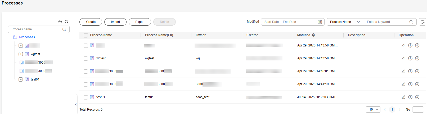427x114 pixels.
Task: Click the edit pencil icon for wgtest row
Action: tap(403, 58)
